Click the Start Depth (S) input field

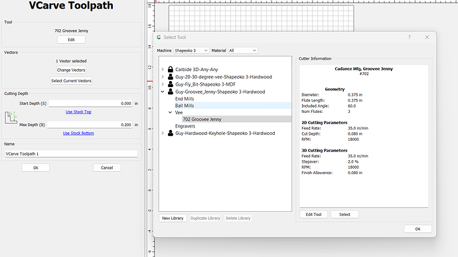(90, 104)
